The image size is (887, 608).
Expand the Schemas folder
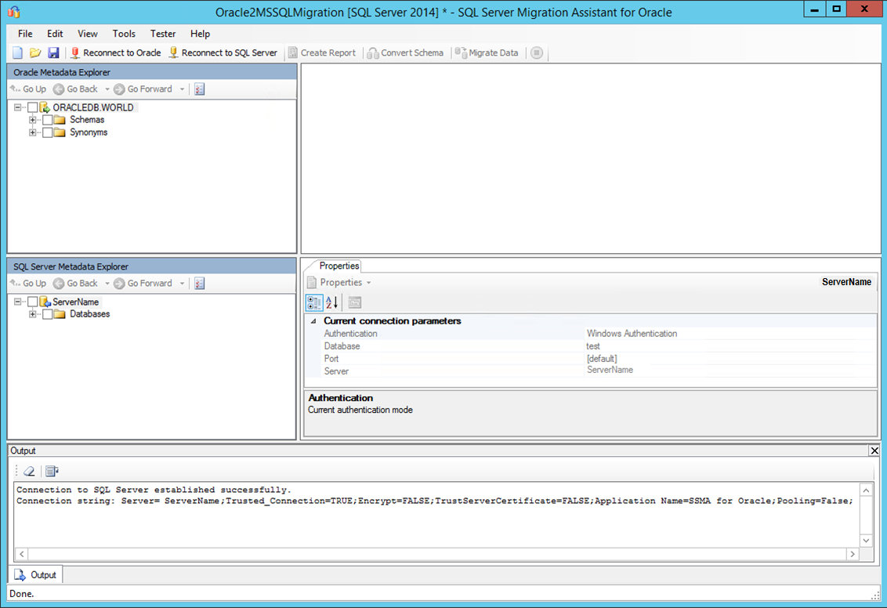click(x=32, y=120)
